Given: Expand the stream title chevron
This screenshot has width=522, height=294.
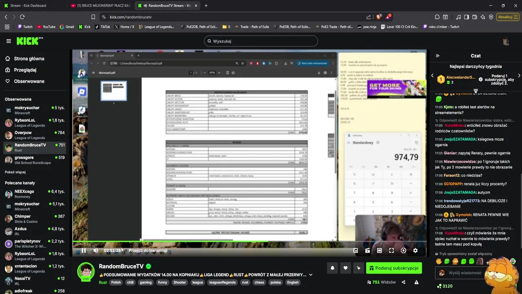Looking at the screenshot, I should coord(311,275).
